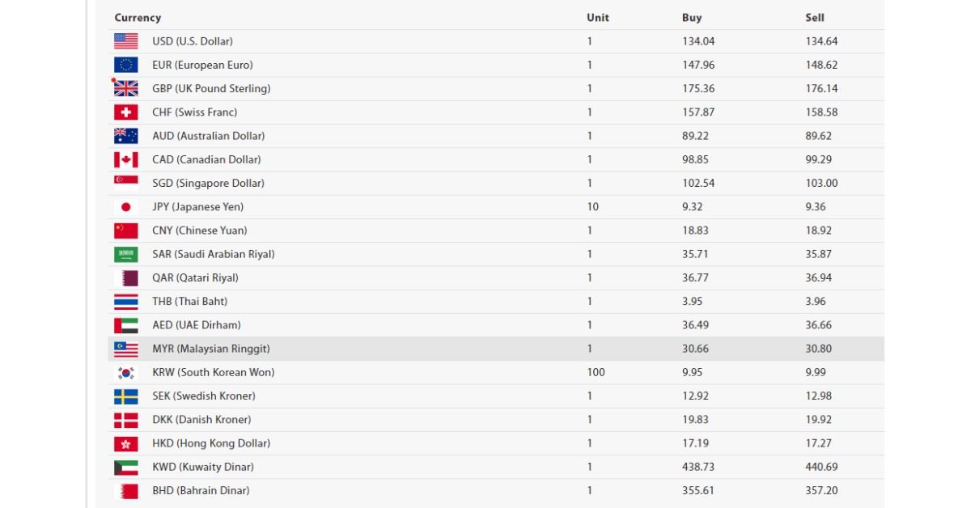Select the KWD sell rate 440.69
Viewport: 971px width, 508px height.
pos(821,467)
